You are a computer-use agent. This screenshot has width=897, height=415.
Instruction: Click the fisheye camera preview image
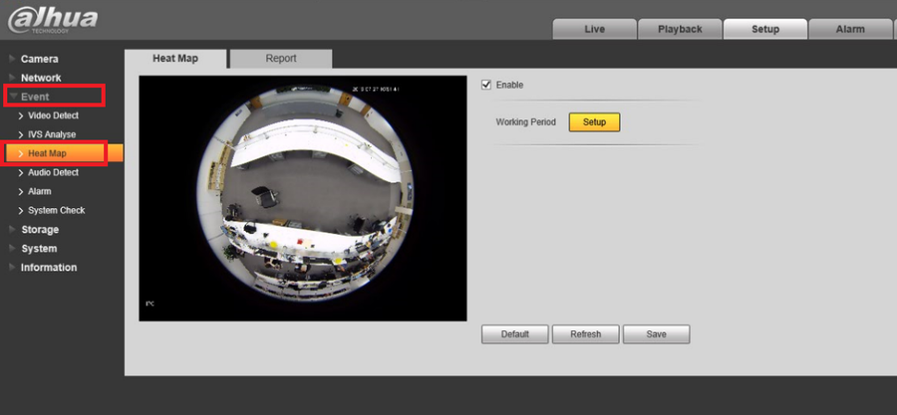303,199
